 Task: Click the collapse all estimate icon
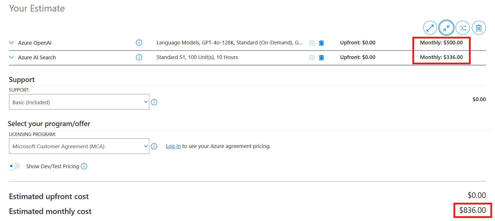[446, 28]
